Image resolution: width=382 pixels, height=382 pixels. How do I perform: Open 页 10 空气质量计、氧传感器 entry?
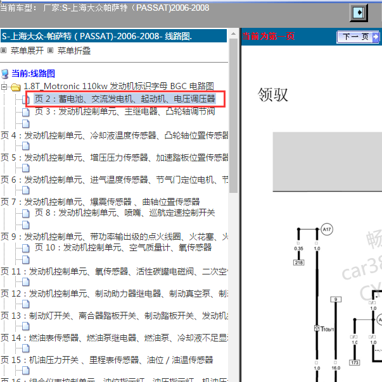[x=123, y=247]
